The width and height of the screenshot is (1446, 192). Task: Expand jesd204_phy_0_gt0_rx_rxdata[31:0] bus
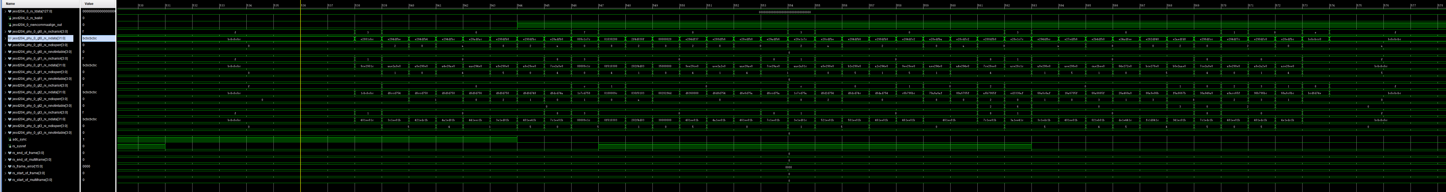(6, 38)
